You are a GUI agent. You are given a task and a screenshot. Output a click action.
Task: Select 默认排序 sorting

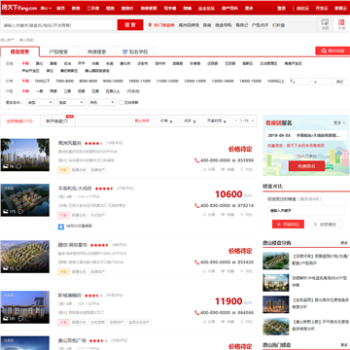(x=142, y=121)
